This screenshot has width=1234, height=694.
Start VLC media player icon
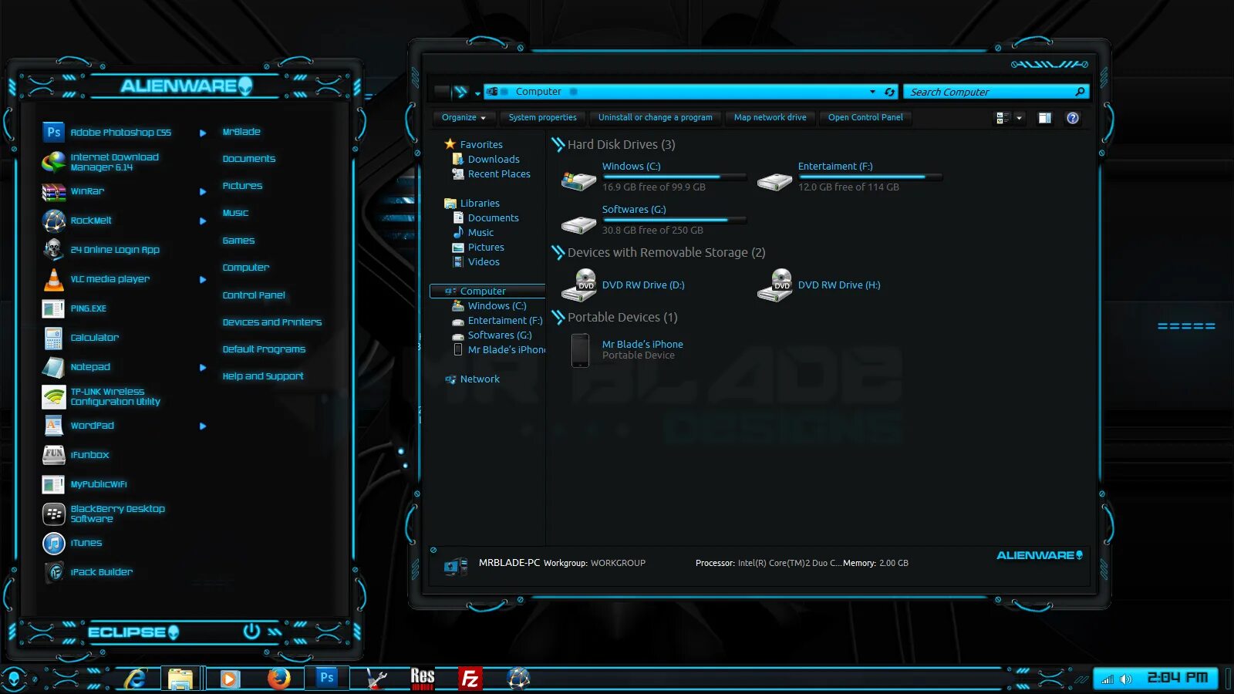tap(53, 279)
